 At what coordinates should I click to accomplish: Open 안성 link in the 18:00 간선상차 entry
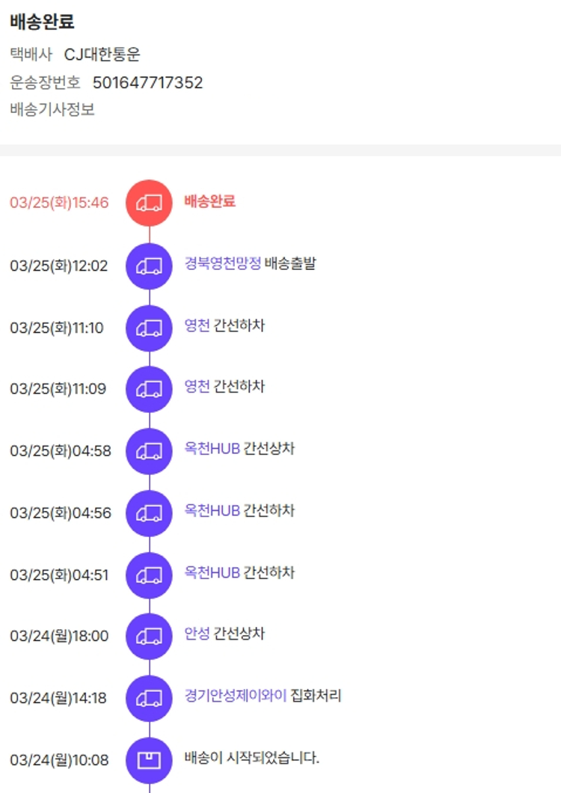click(x=197, y=634)
